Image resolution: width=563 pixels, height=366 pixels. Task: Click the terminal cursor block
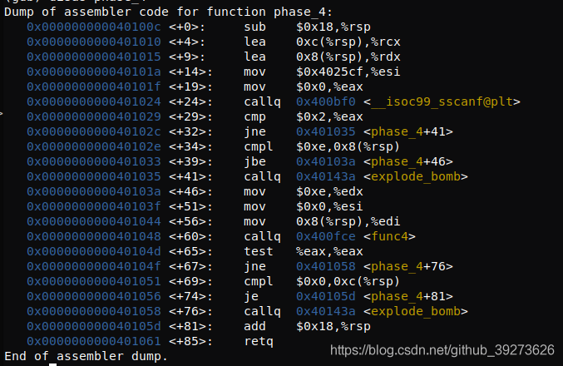pos(52,364)
